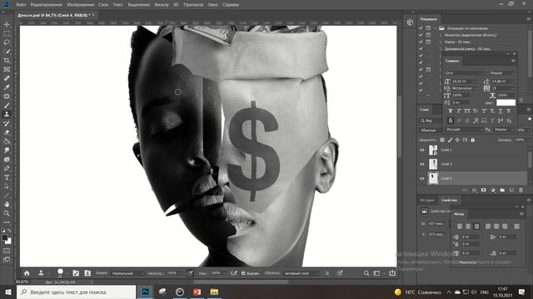The height and width of the screenshot is (299, 533).
Task: Select the Hand tool
Action: [x=7, y=204]
